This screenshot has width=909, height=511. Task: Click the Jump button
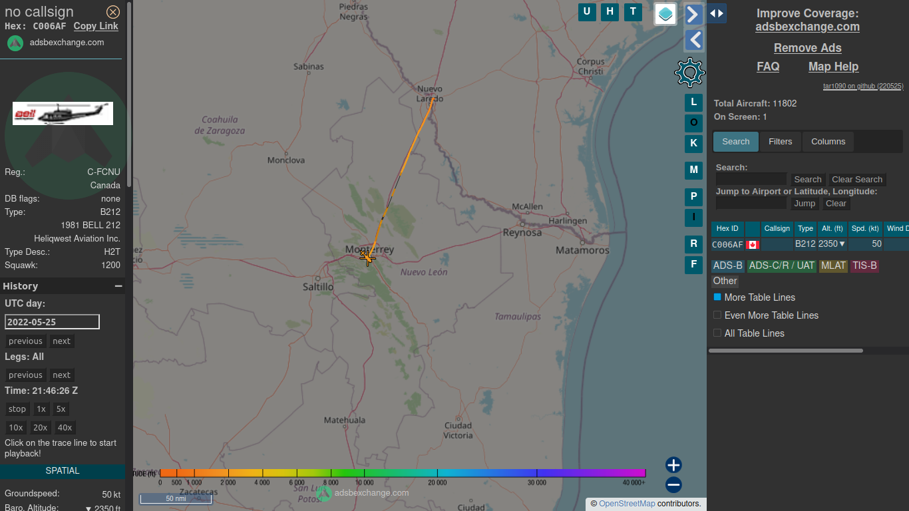(x=805, y=204)
